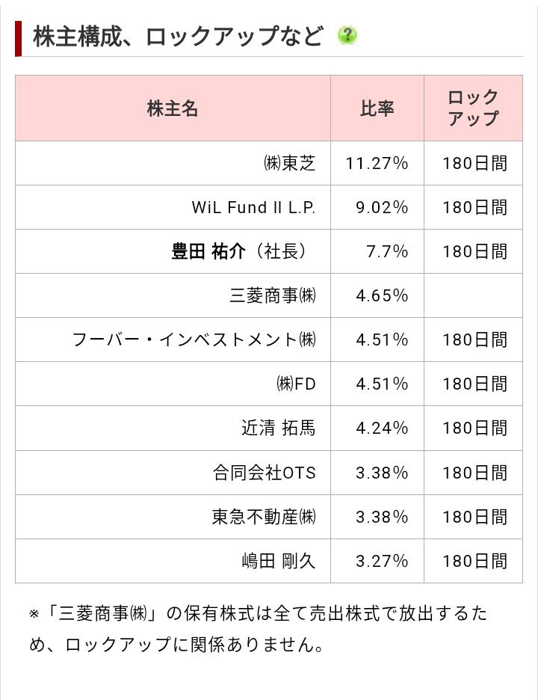
Task: Click the 株主構成、ロックアップなど heading
Action: point(178,36)
